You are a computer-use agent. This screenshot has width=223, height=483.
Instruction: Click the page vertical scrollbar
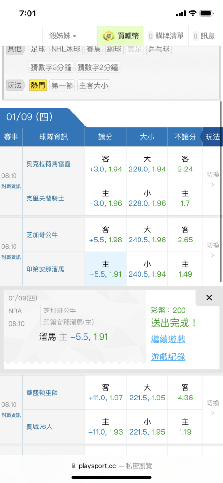click(221, 191)
